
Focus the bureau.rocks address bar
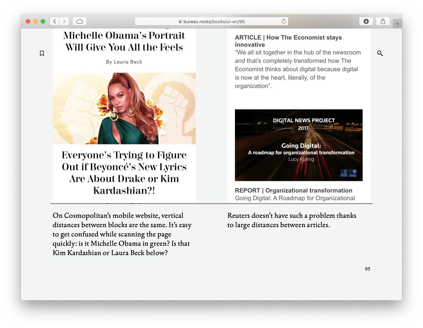pyautogui.click(x=211, y=21)
